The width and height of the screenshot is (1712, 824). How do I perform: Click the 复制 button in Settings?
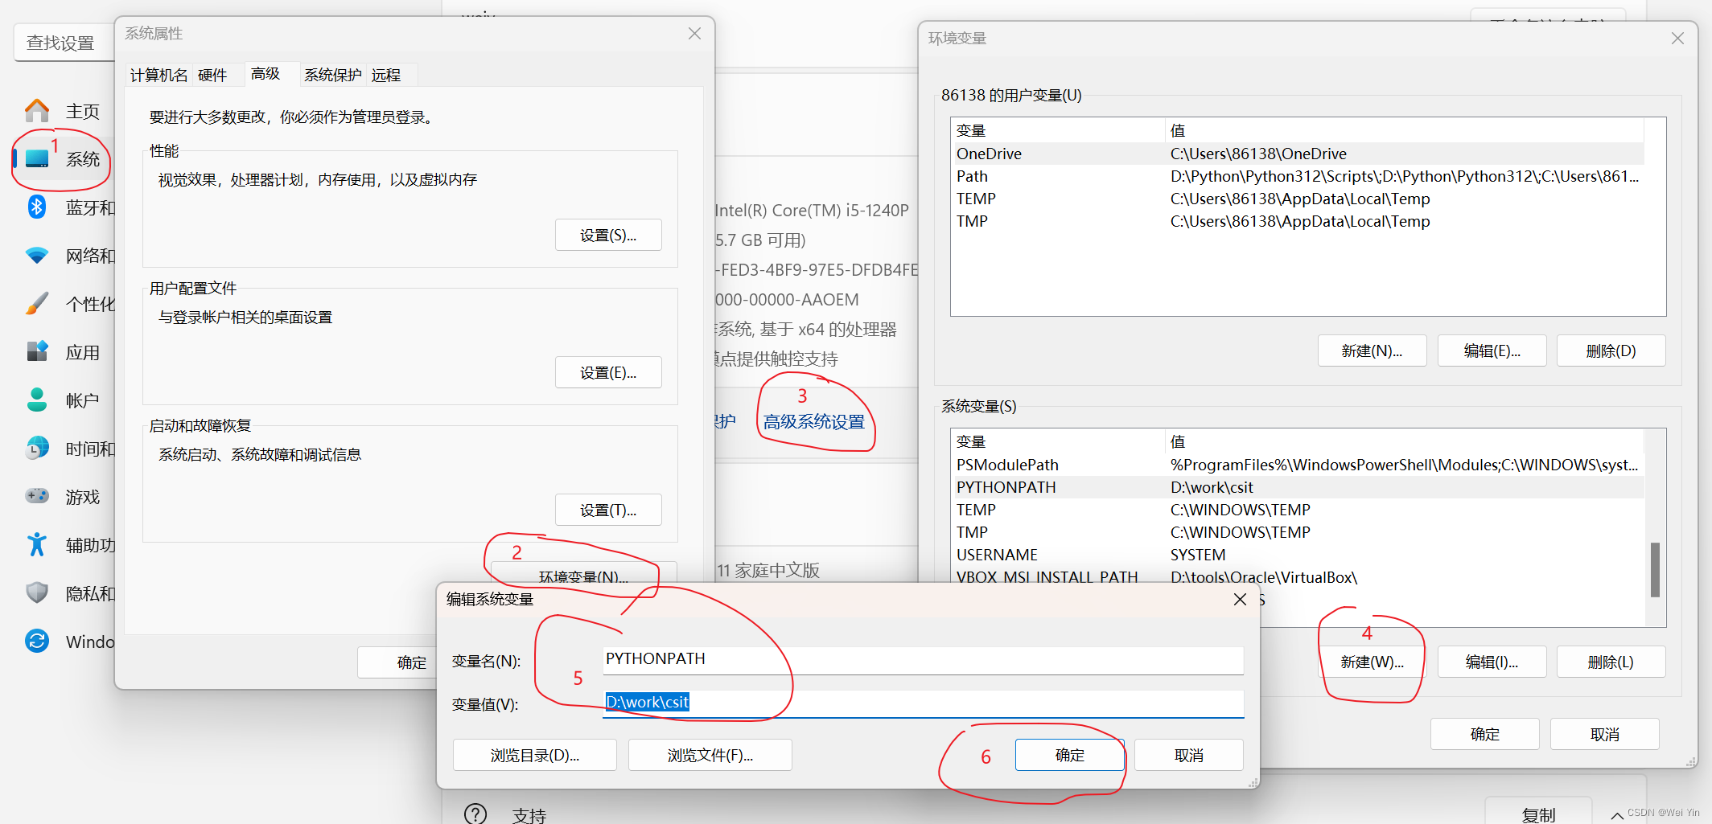coord(1538,812)
